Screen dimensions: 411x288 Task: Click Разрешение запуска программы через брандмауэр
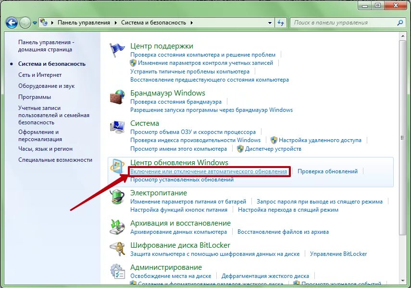coord(212,110)
